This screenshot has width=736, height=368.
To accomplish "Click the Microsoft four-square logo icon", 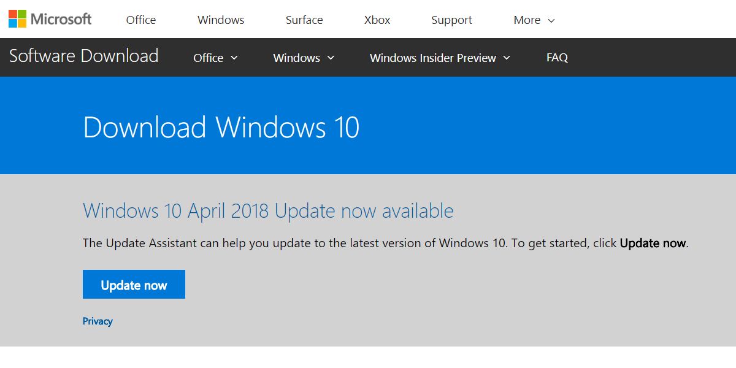I will [17, 18].
